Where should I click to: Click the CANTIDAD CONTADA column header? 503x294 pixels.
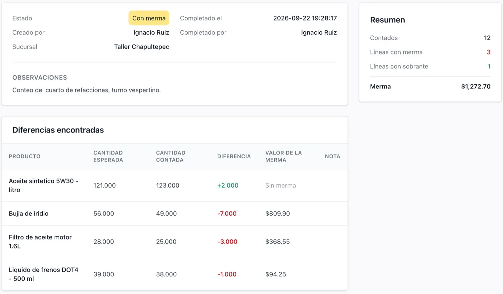coord(171,156)
